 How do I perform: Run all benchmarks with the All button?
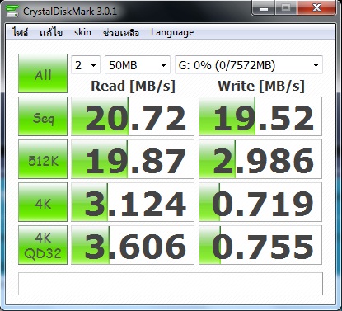coord(43,73)
